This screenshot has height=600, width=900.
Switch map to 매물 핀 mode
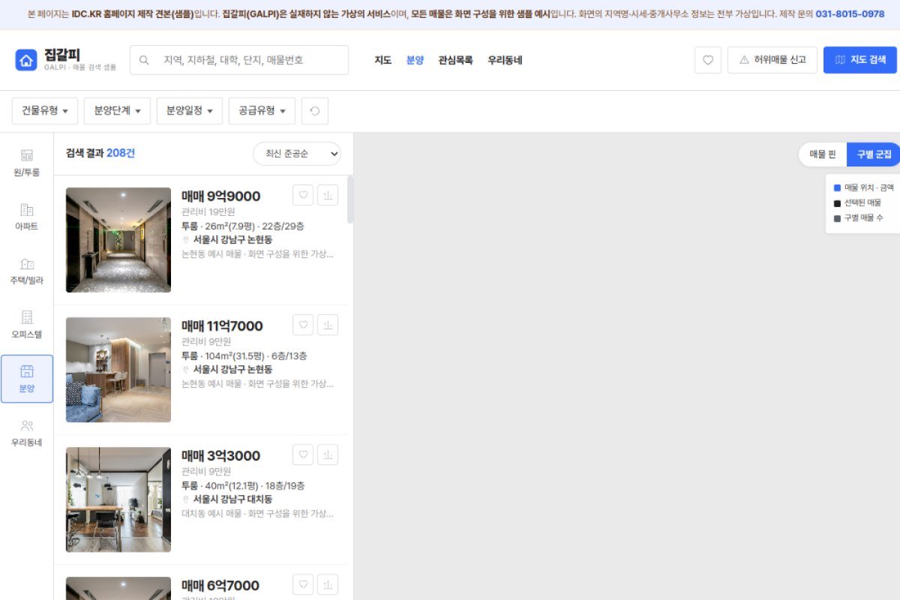(823, 154)
